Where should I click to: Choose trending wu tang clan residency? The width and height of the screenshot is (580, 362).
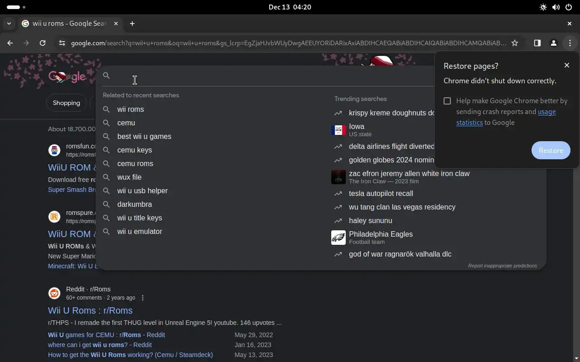pos(402,207)
